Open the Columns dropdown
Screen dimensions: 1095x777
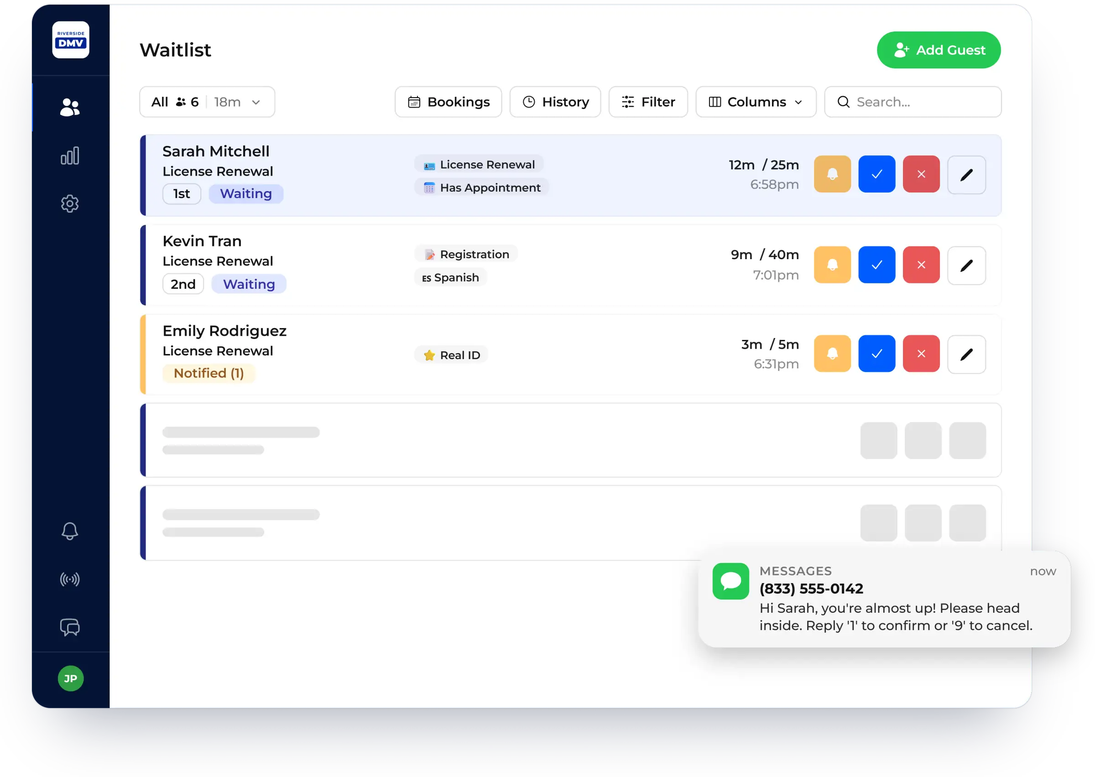pos(756,102)
